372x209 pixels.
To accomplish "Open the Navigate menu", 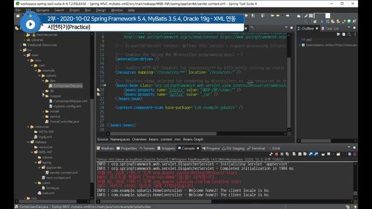I will click(x=42, y=10).
